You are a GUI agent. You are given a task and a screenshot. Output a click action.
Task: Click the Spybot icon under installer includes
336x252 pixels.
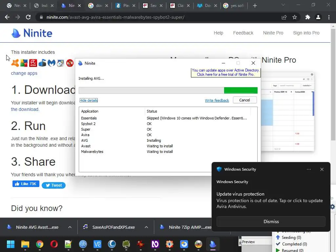(x=61, y=63)
